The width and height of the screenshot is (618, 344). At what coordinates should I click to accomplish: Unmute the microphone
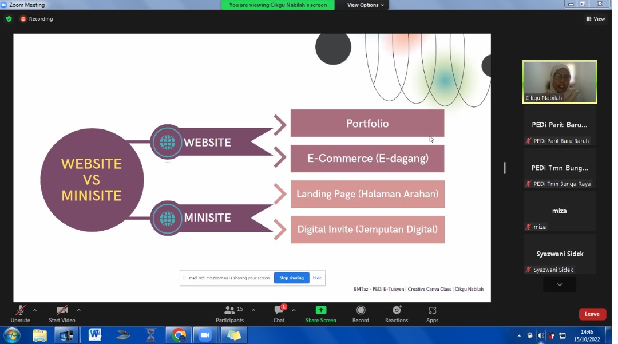pos(20,313)
